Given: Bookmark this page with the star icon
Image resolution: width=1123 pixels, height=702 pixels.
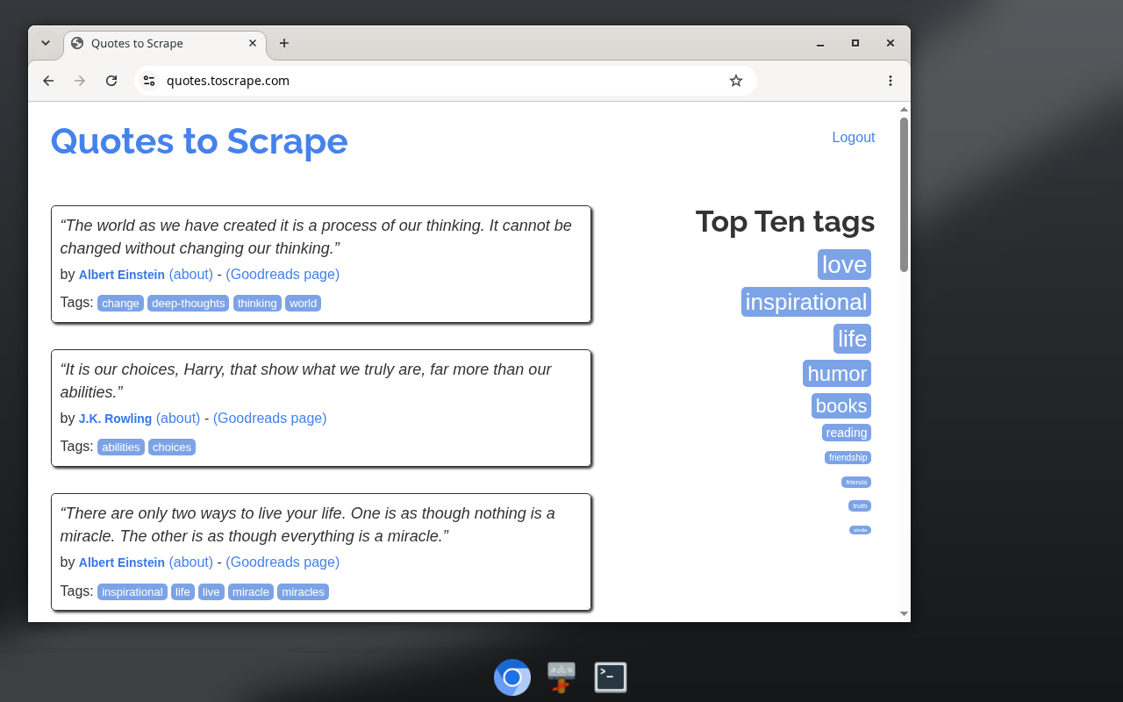Looking at the screenshot, I should 736,81.
